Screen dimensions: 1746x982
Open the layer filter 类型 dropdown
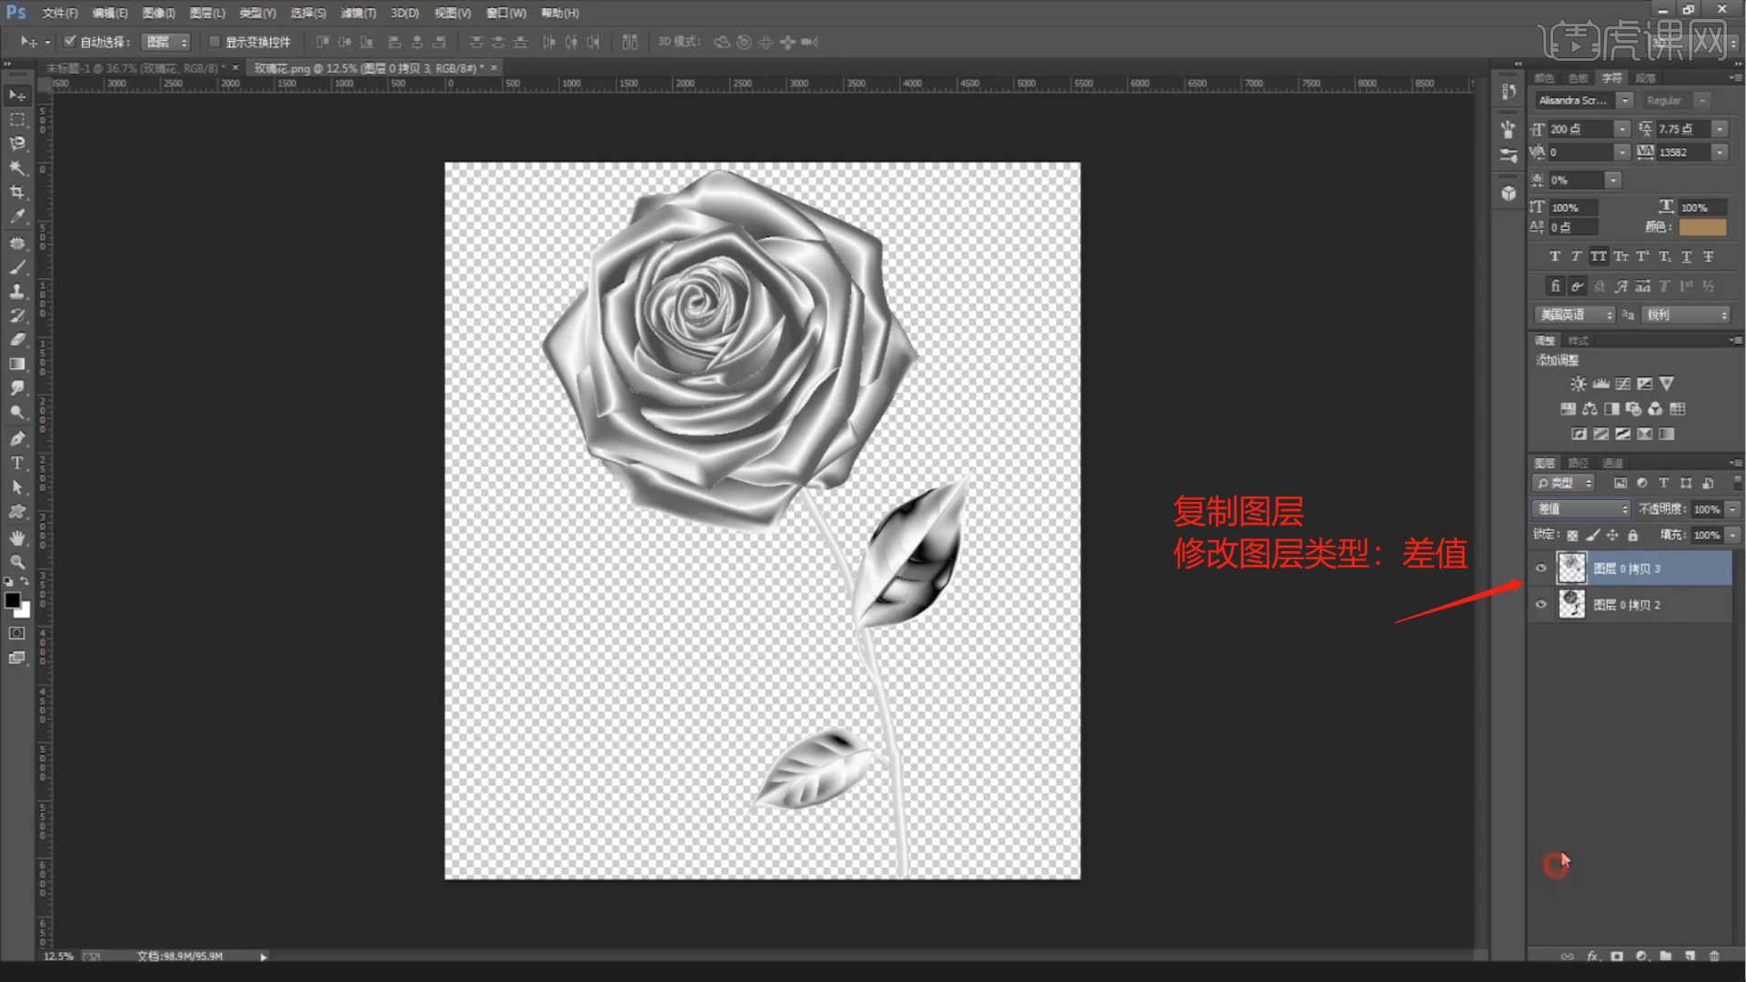pos(1564,483)
